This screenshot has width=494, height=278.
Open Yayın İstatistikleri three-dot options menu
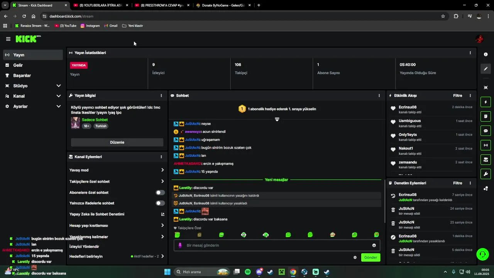pyautogui.click(x=470, y=53)
